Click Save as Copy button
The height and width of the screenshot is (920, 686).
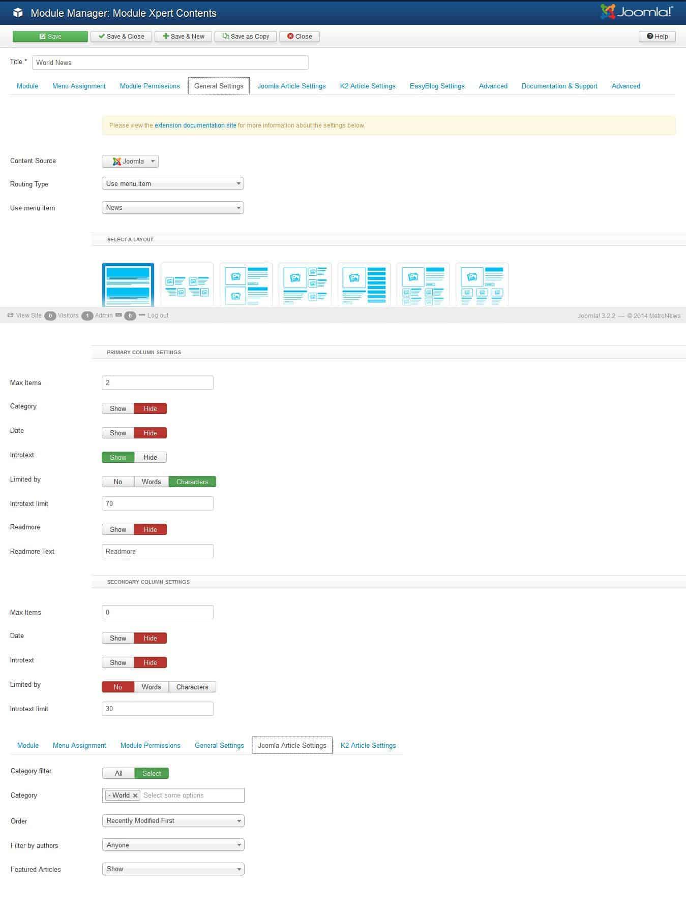(246, 37)
